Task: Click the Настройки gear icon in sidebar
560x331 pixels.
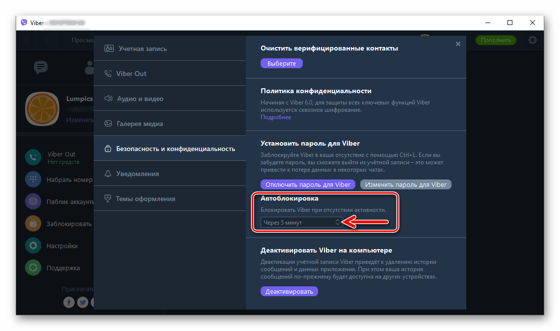Action: [33, 246]
